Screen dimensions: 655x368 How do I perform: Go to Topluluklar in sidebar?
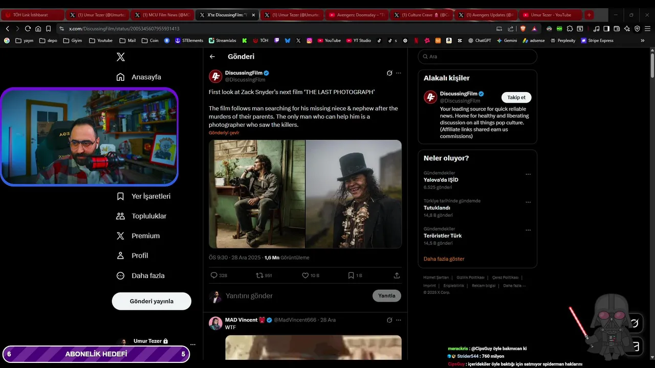(141, 216)
